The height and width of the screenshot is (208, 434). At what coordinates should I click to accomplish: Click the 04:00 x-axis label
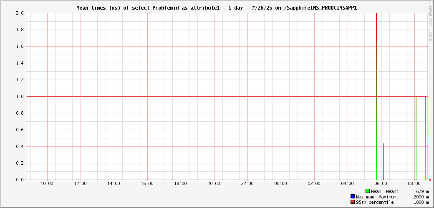pos(347,184)
